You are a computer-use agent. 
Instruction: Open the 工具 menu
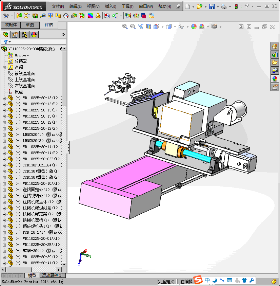point(127,6)
